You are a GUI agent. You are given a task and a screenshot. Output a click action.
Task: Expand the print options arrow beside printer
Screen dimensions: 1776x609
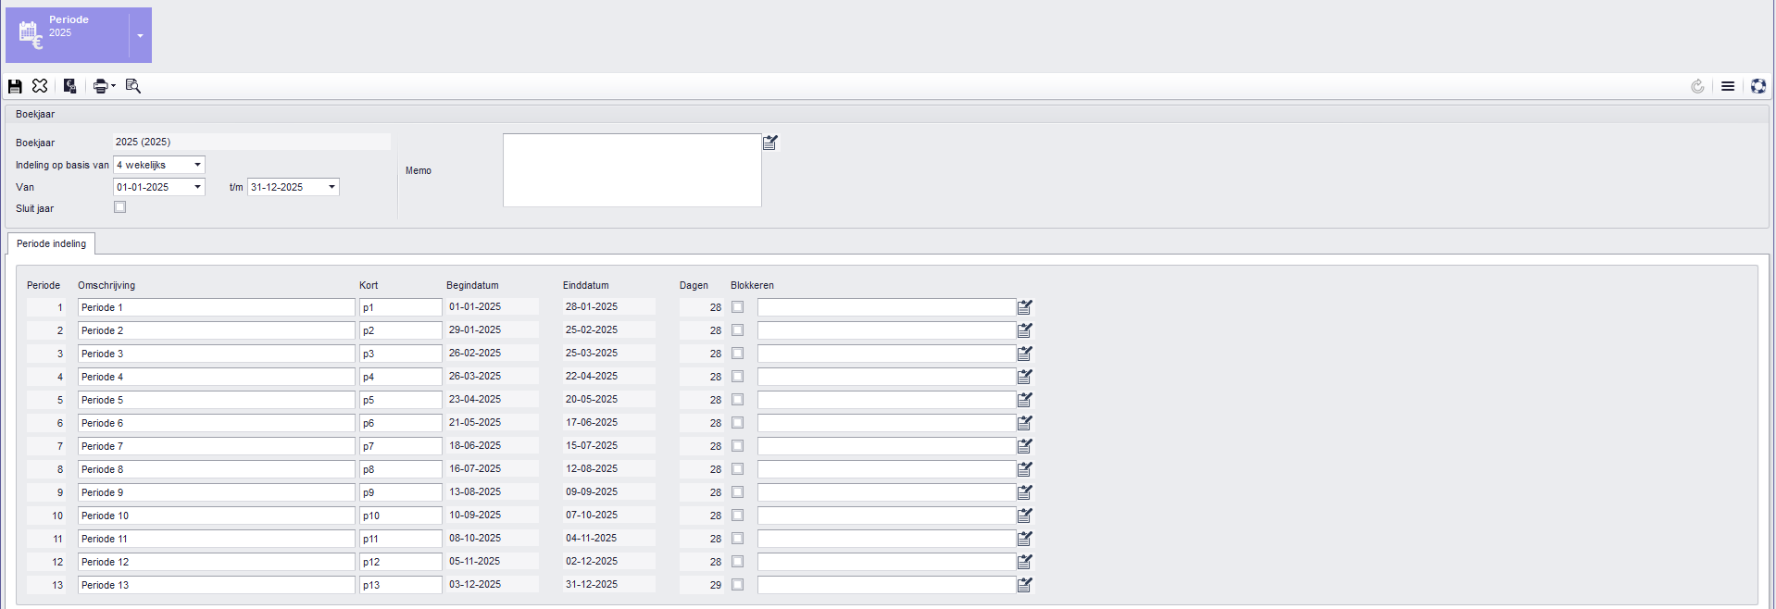click(x=113, y=86)
